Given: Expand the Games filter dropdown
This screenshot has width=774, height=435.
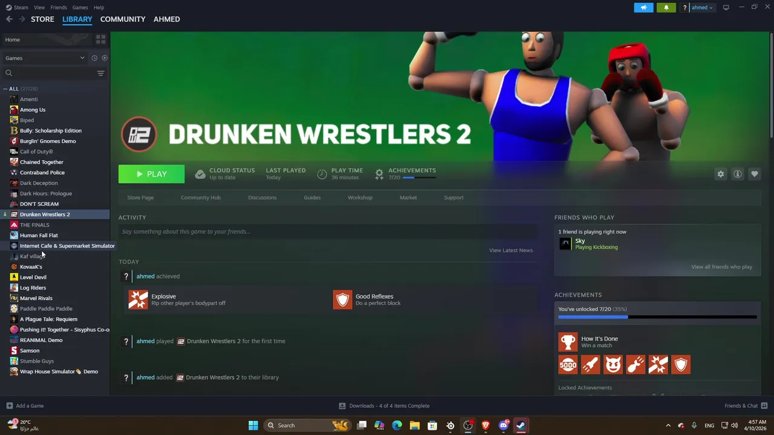Looking at the screenshot, I should point(45,58).
